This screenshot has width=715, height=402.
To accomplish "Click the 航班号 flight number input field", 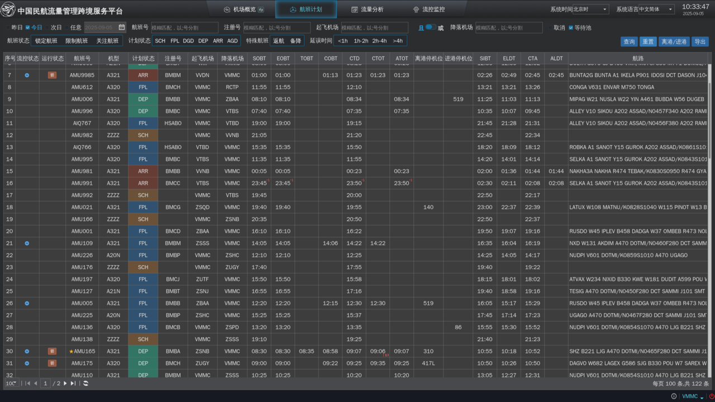I will coord(184,28).
